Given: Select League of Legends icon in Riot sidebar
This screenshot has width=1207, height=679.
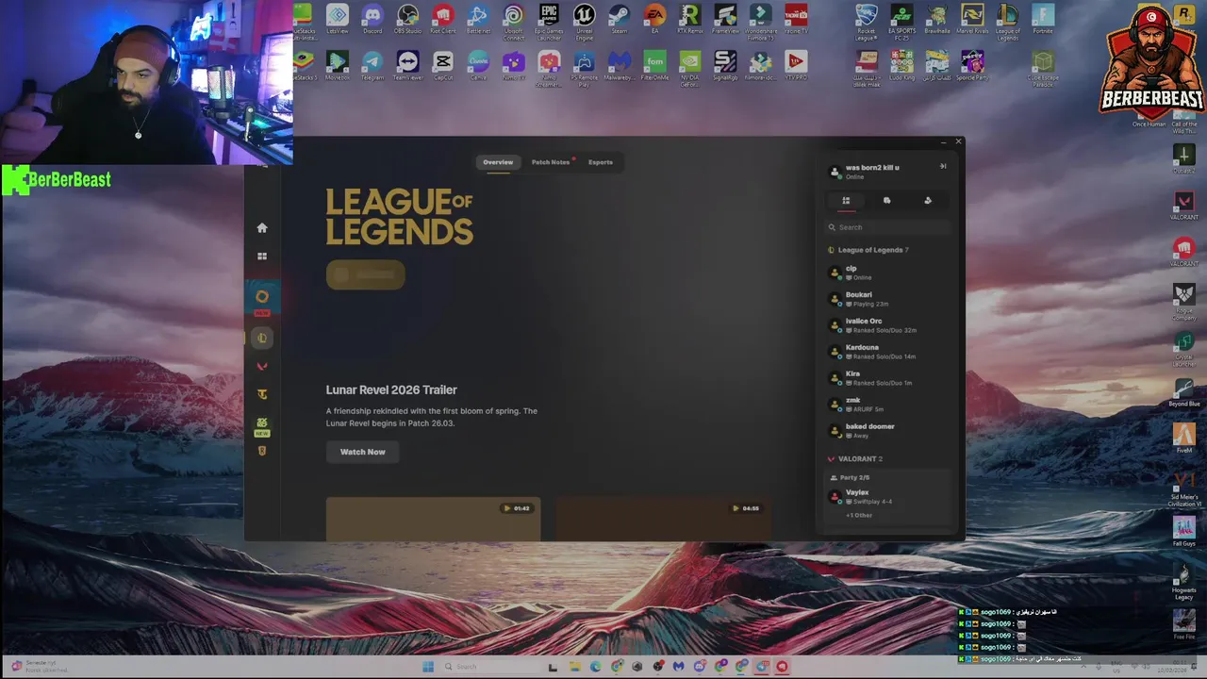Looking at the screenshot, I should click(x=262, y=338).
